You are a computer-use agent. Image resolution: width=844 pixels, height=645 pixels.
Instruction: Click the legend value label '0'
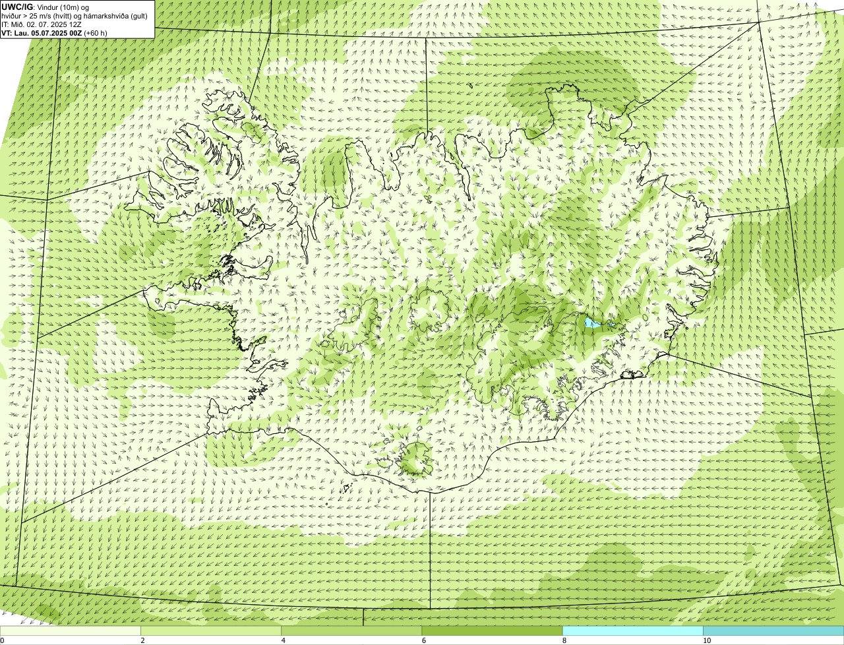click(x=3, y=640)
